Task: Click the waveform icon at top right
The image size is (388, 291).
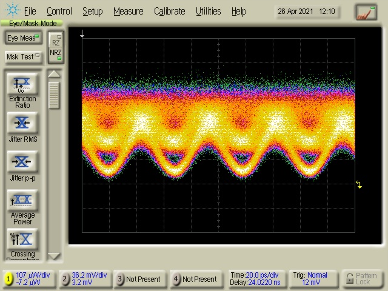Action: click(x=366, y=12)
